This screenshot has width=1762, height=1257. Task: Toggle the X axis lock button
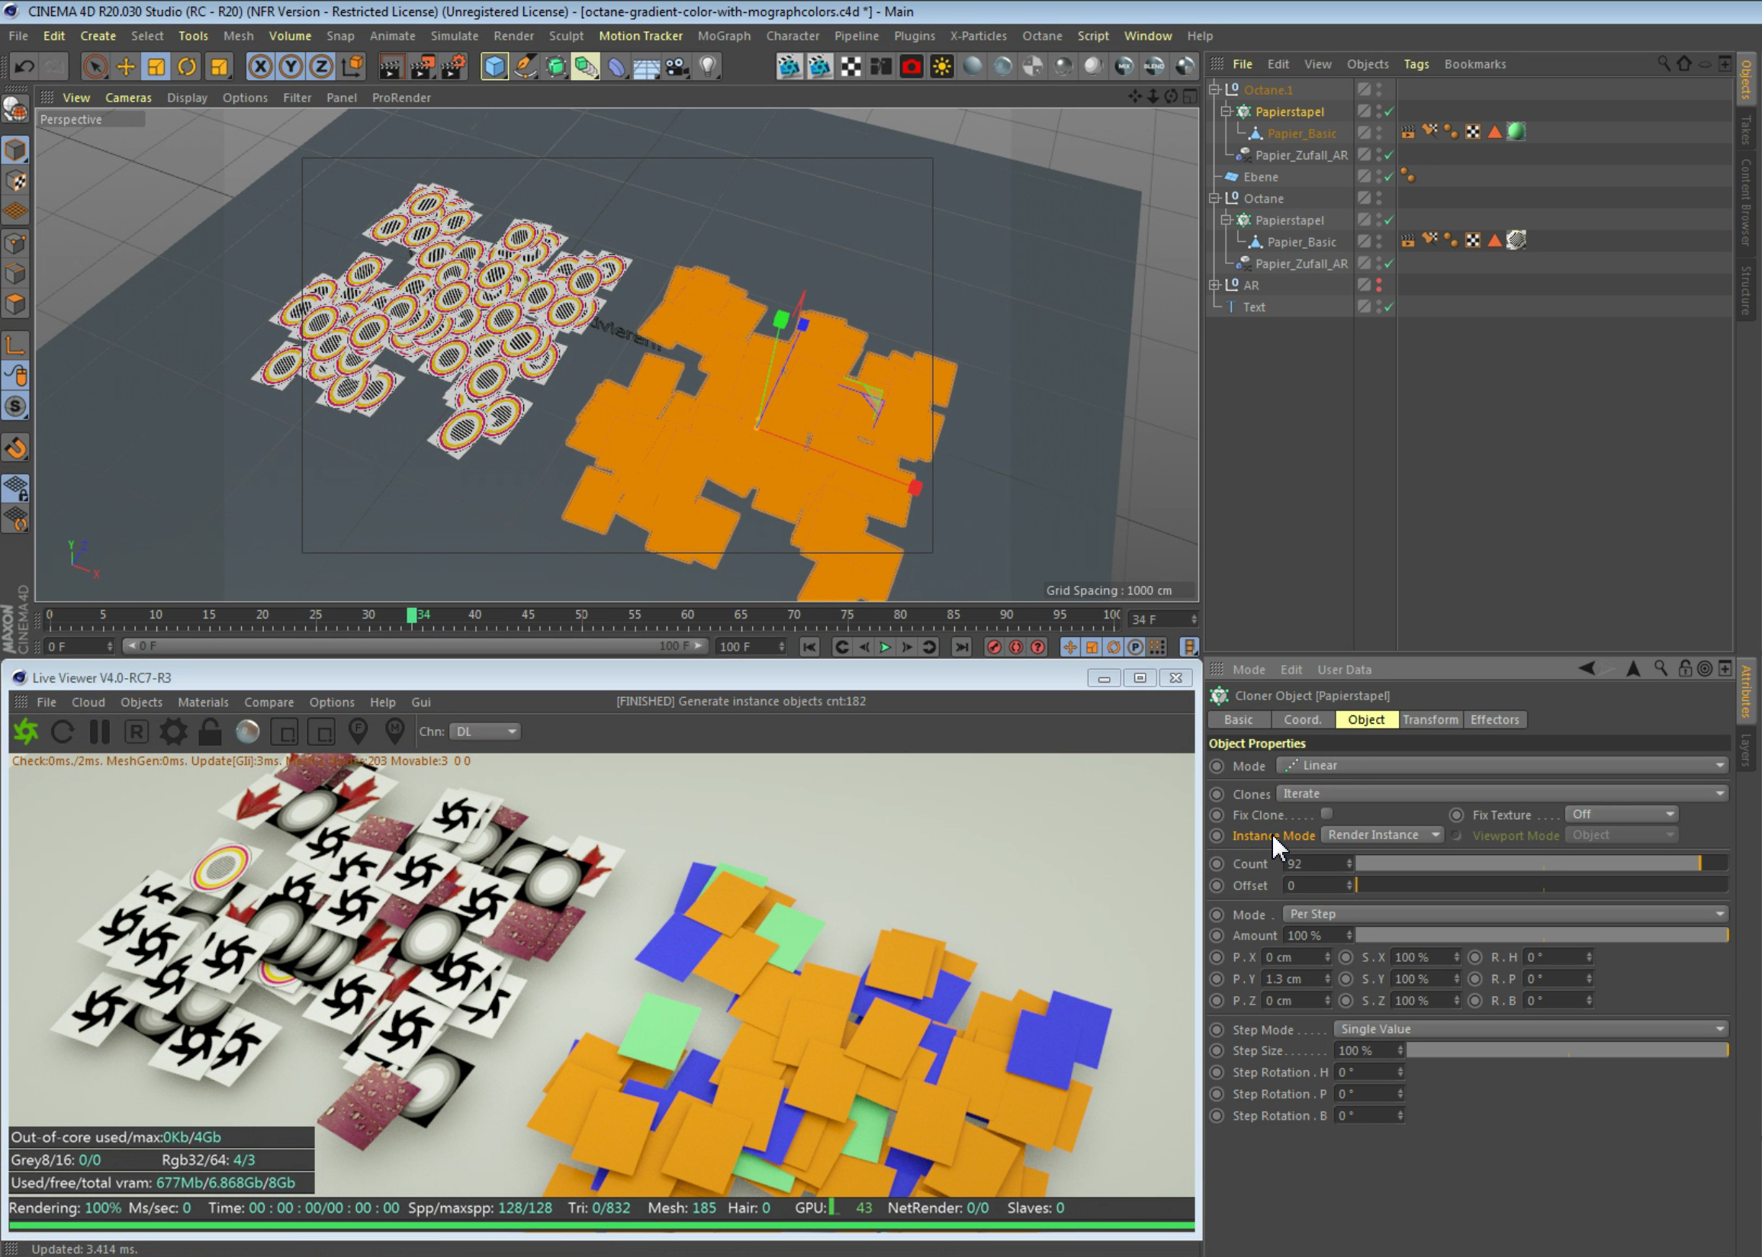(x=261, y=66)
